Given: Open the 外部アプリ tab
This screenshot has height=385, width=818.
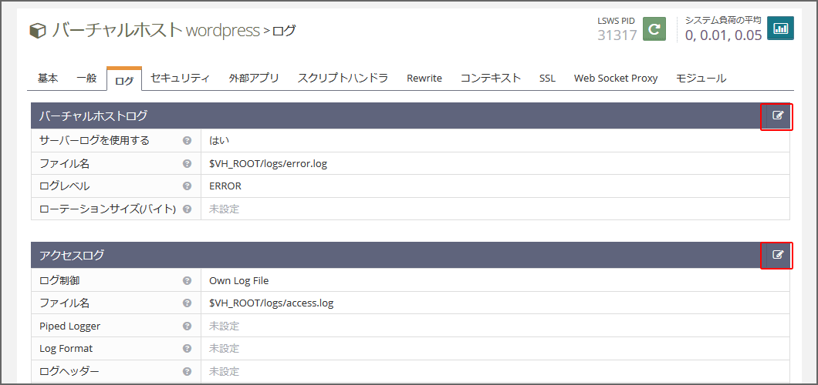Looking at the screenshot, I should pyautogui.click(x=254, y=79).
